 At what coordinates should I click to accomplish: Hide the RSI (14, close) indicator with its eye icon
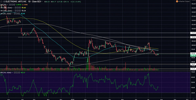(x=15, y=72)
